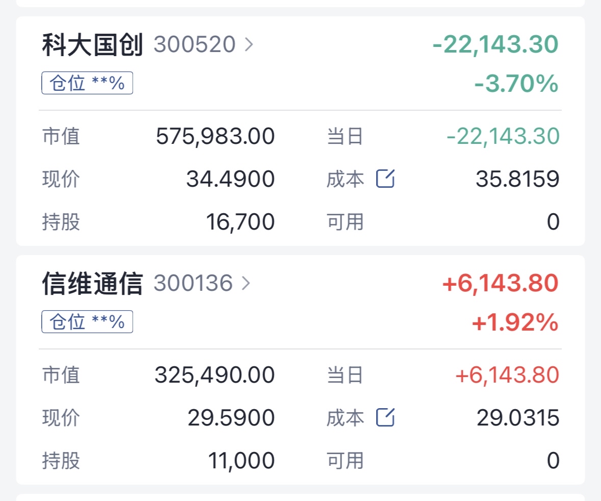Tap stock code 300520

pos(194,45)
